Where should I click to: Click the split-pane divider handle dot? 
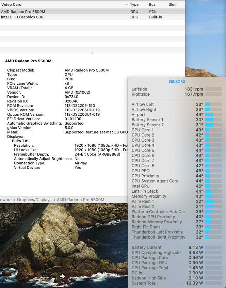click(92, 53)
